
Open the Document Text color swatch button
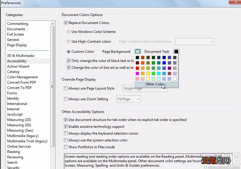pyautogui.click(x=176, y=51)
